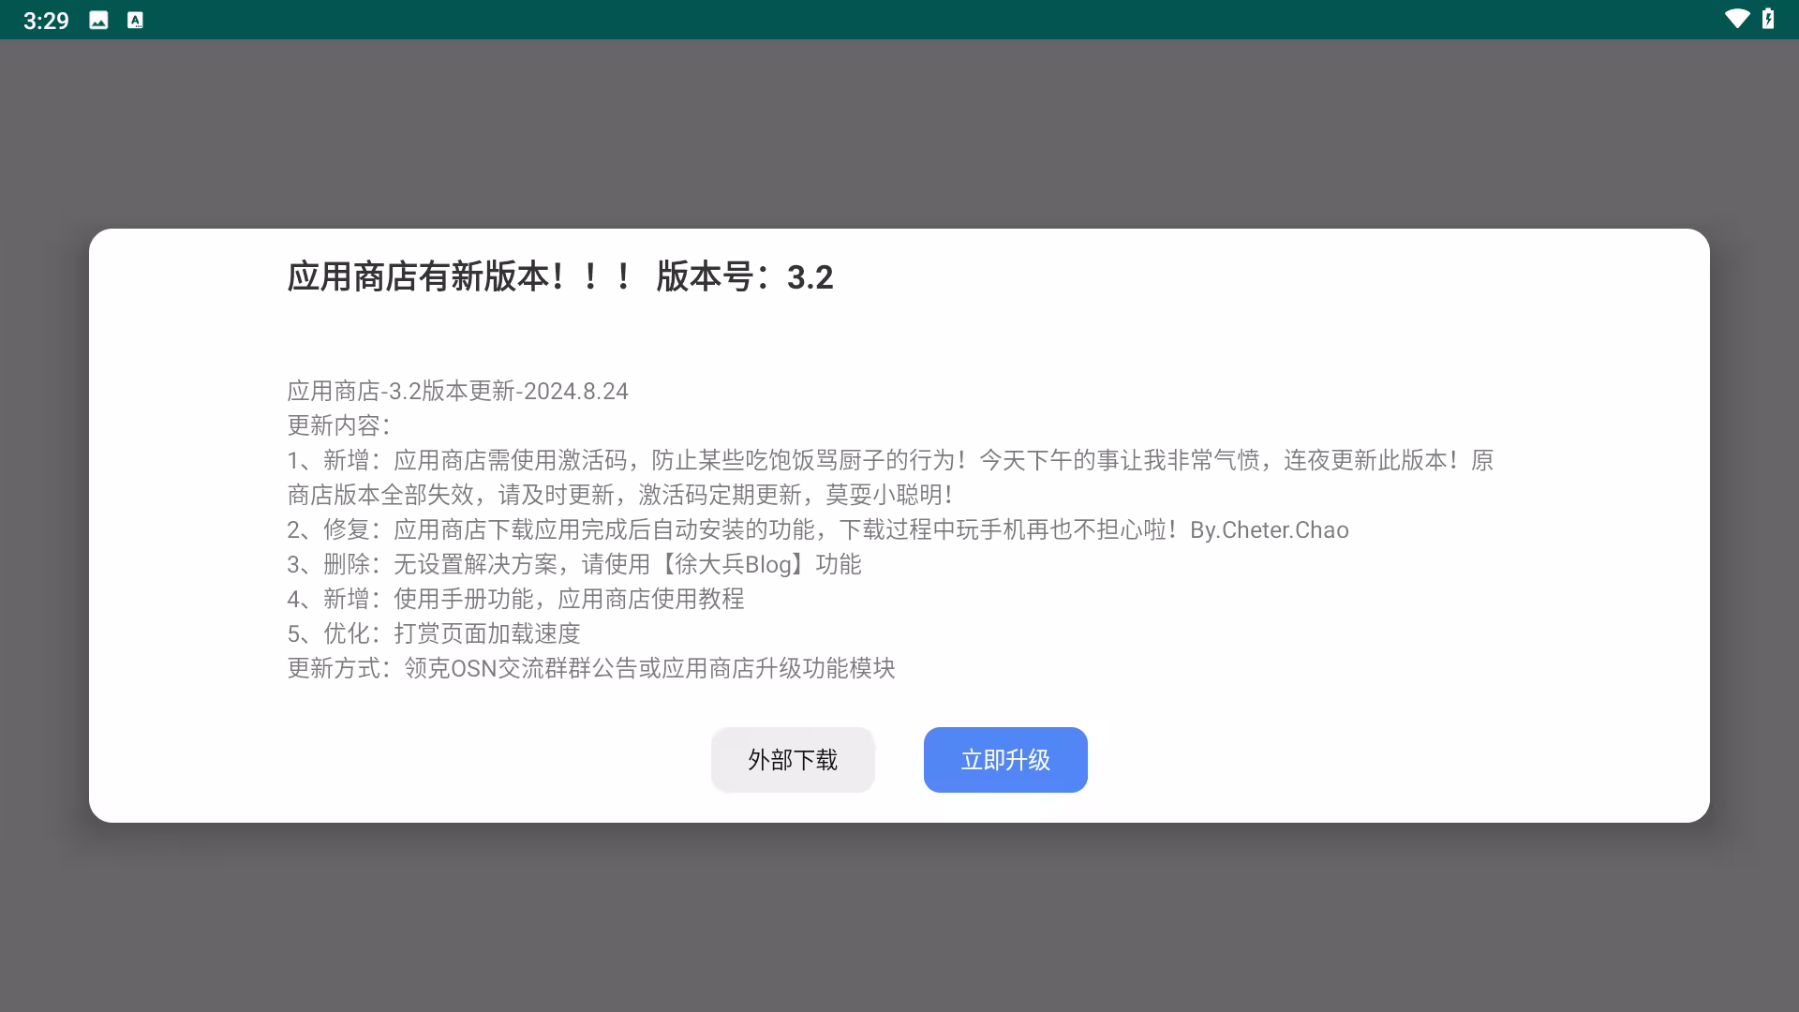Click changelog item 3 mentioning 徐大兵Blog

573,565
